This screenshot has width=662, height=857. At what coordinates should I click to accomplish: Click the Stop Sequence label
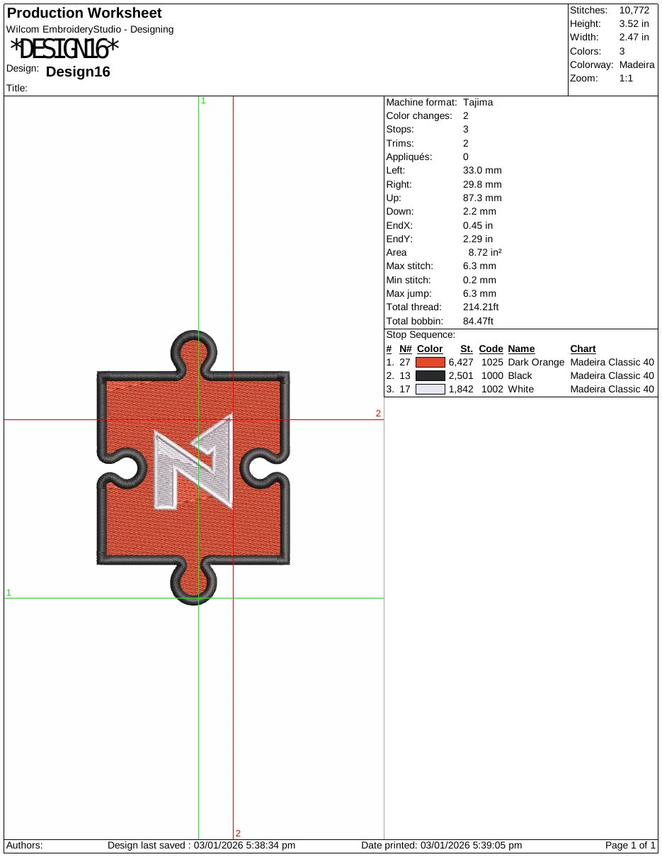point(421,334)
